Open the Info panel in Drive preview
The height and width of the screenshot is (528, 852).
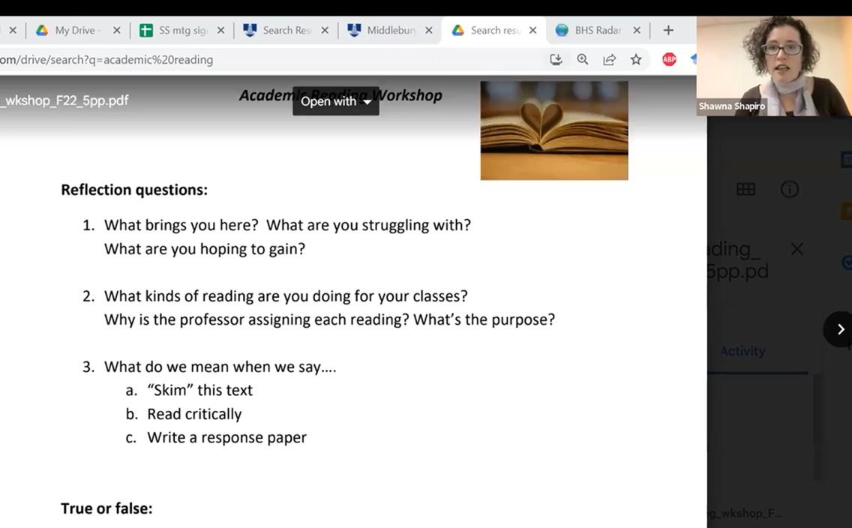(789, 190)
